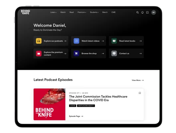Click the red crown premium icon

39,54
